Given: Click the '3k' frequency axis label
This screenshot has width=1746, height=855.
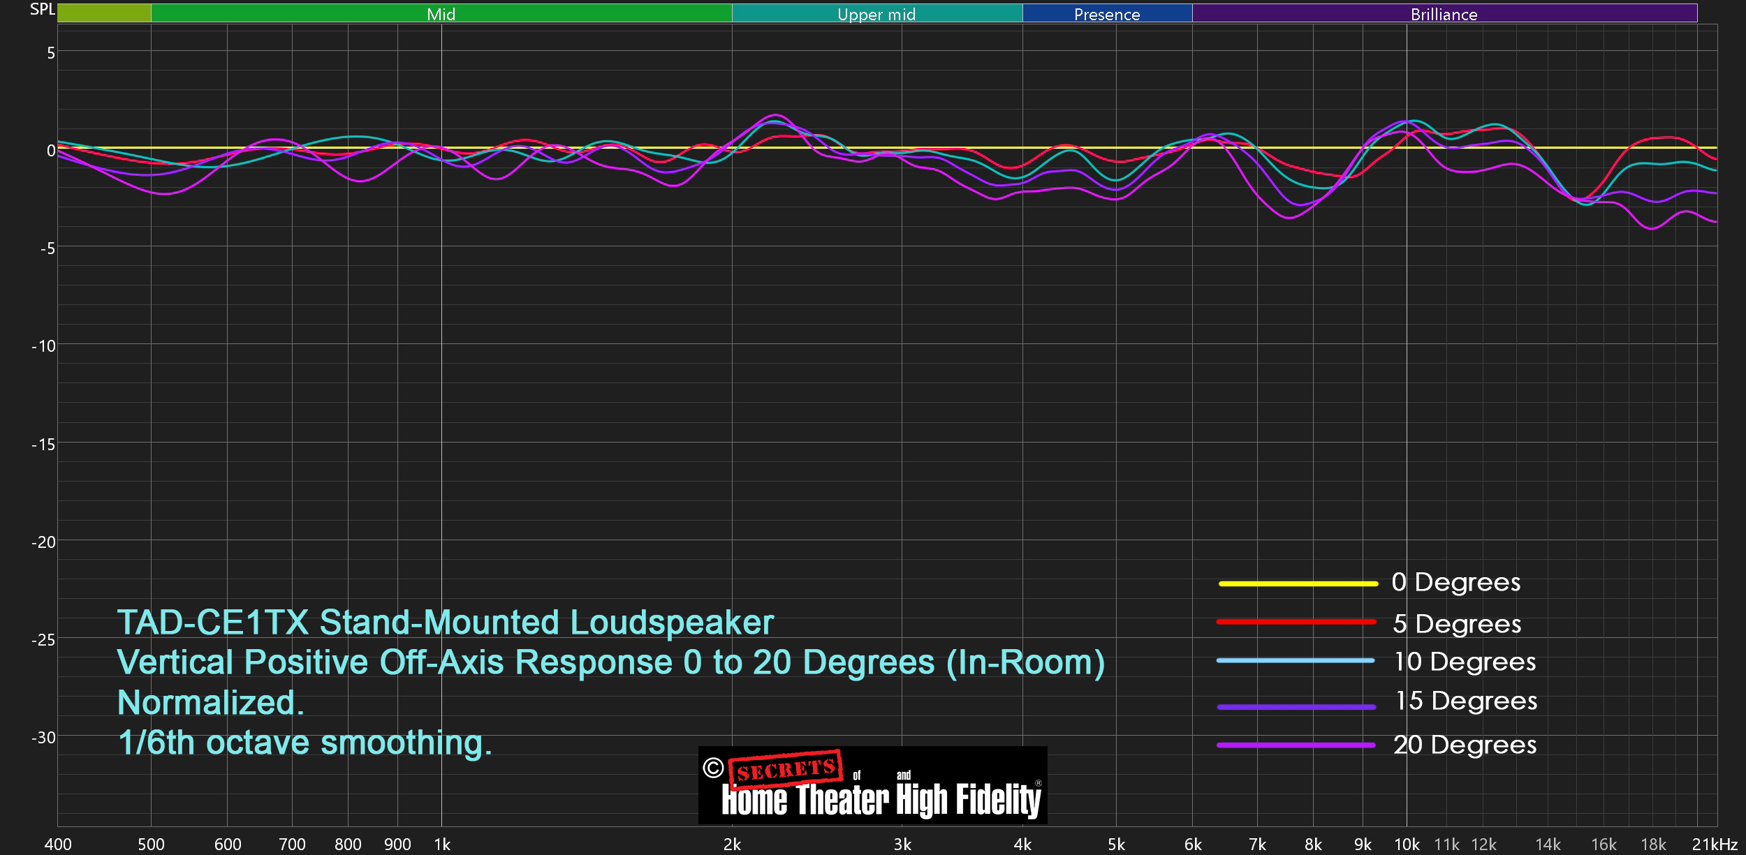Looking at the screenshot, I should point(902,845).
